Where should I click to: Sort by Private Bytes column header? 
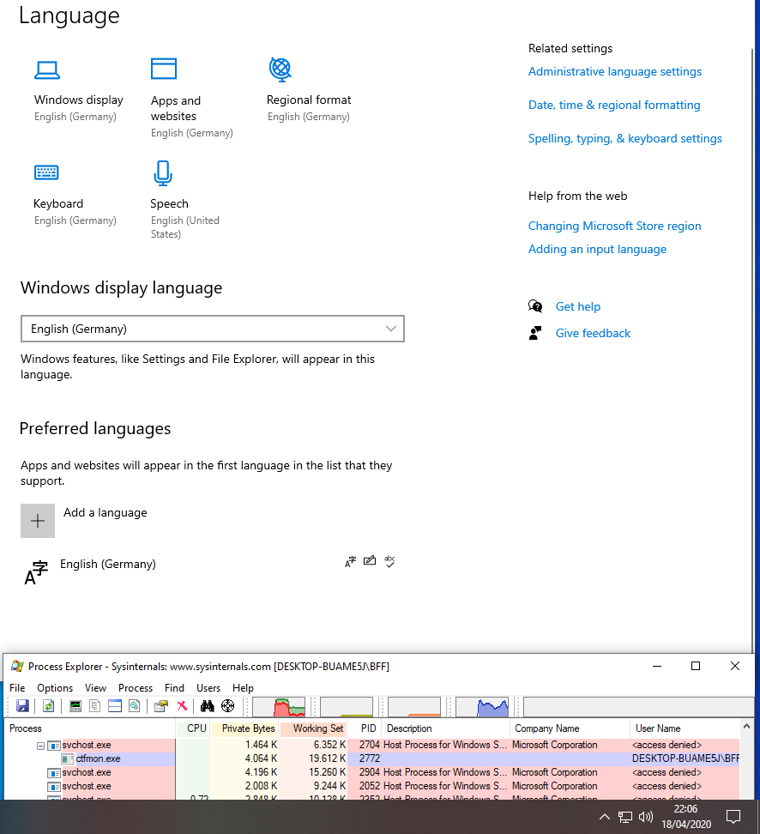(244, 728)
